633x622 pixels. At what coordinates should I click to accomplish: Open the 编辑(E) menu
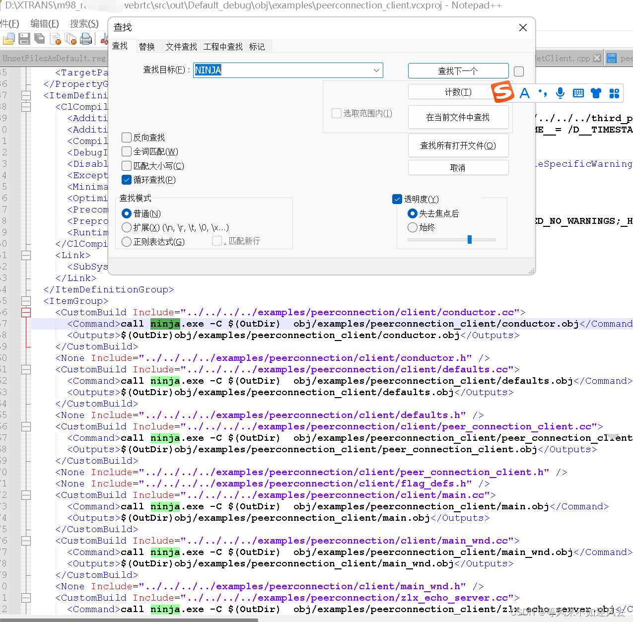(x=45, y=24)
